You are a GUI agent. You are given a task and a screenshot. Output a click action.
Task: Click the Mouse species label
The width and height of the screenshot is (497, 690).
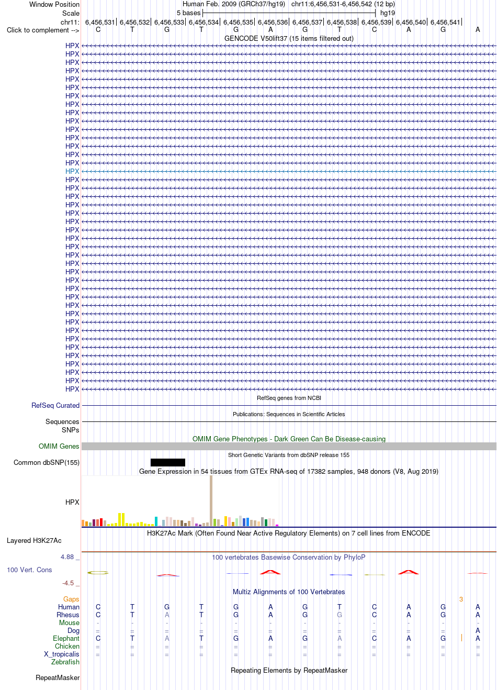[x=69, y=622]
